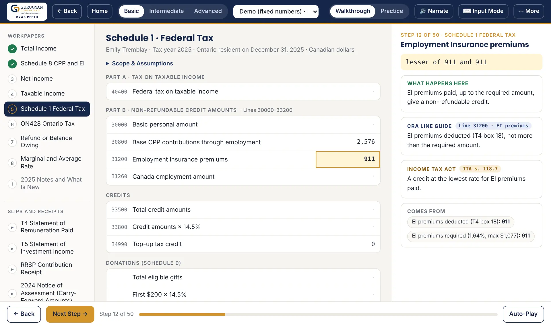
Task: Select step 3 Net Income circle icon
Action: tap(12, 79)
